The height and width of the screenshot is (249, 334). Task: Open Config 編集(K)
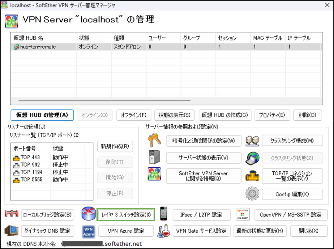(292, 194)
